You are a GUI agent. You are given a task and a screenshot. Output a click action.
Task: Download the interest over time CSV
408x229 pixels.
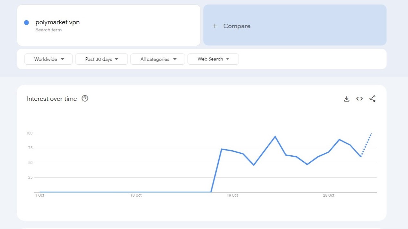point(346,99)
